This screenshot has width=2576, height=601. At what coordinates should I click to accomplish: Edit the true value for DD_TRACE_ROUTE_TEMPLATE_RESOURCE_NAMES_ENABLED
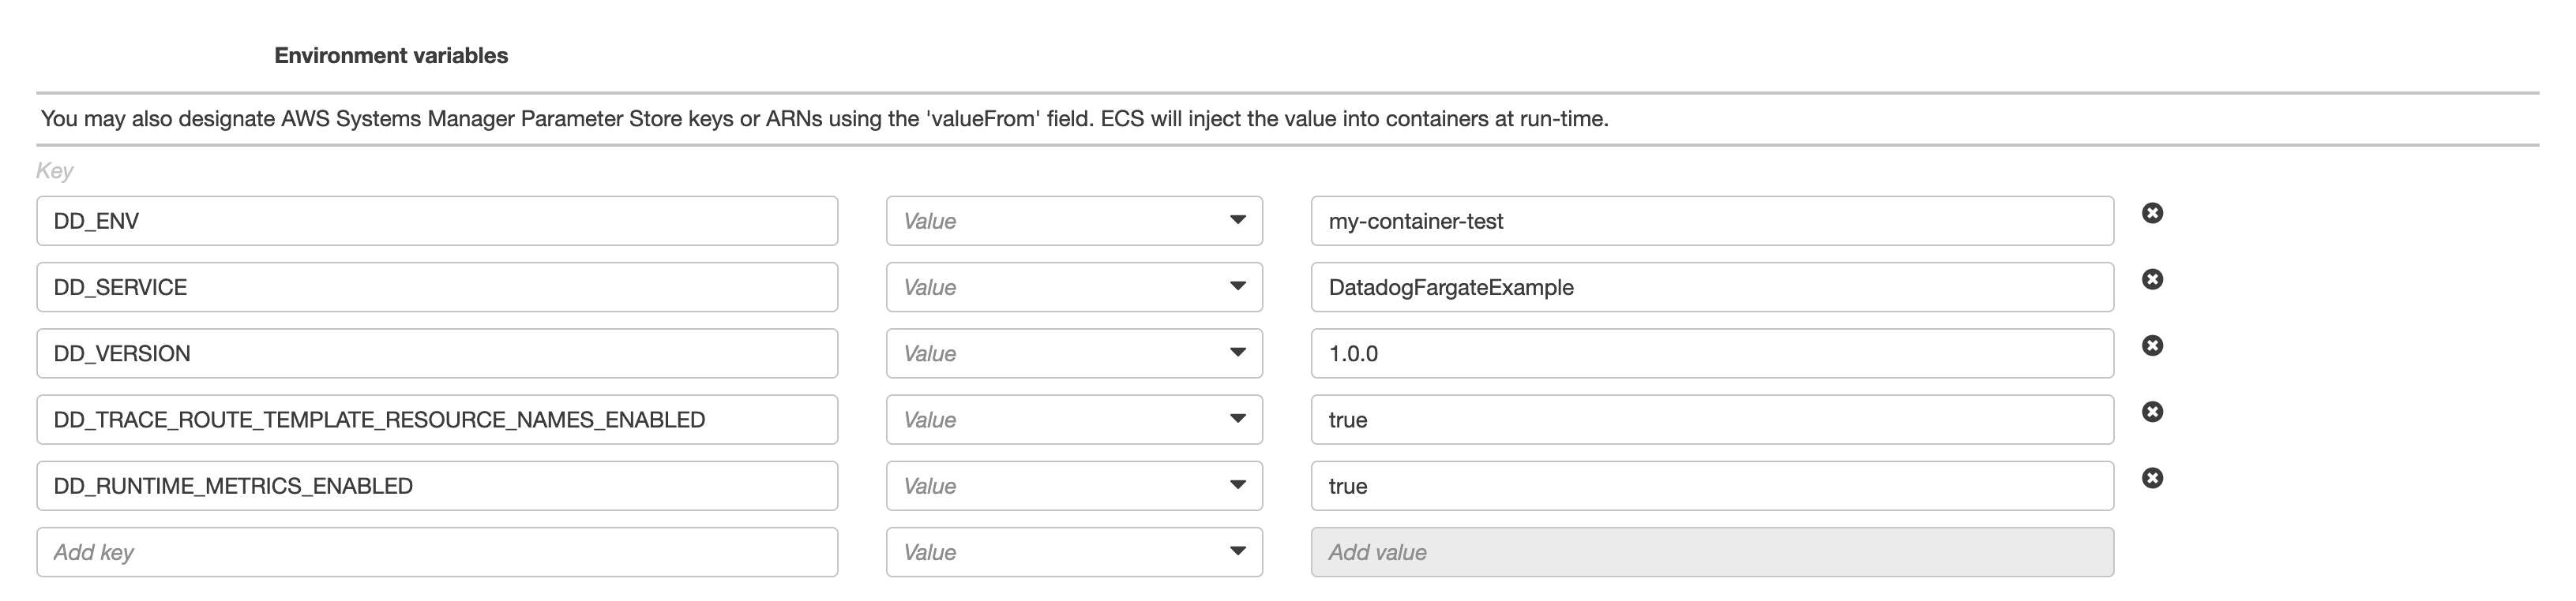[1712, 420]
